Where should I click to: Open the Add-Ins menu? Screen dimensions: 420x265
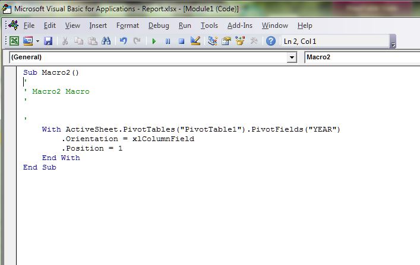(x=239, y=25)
